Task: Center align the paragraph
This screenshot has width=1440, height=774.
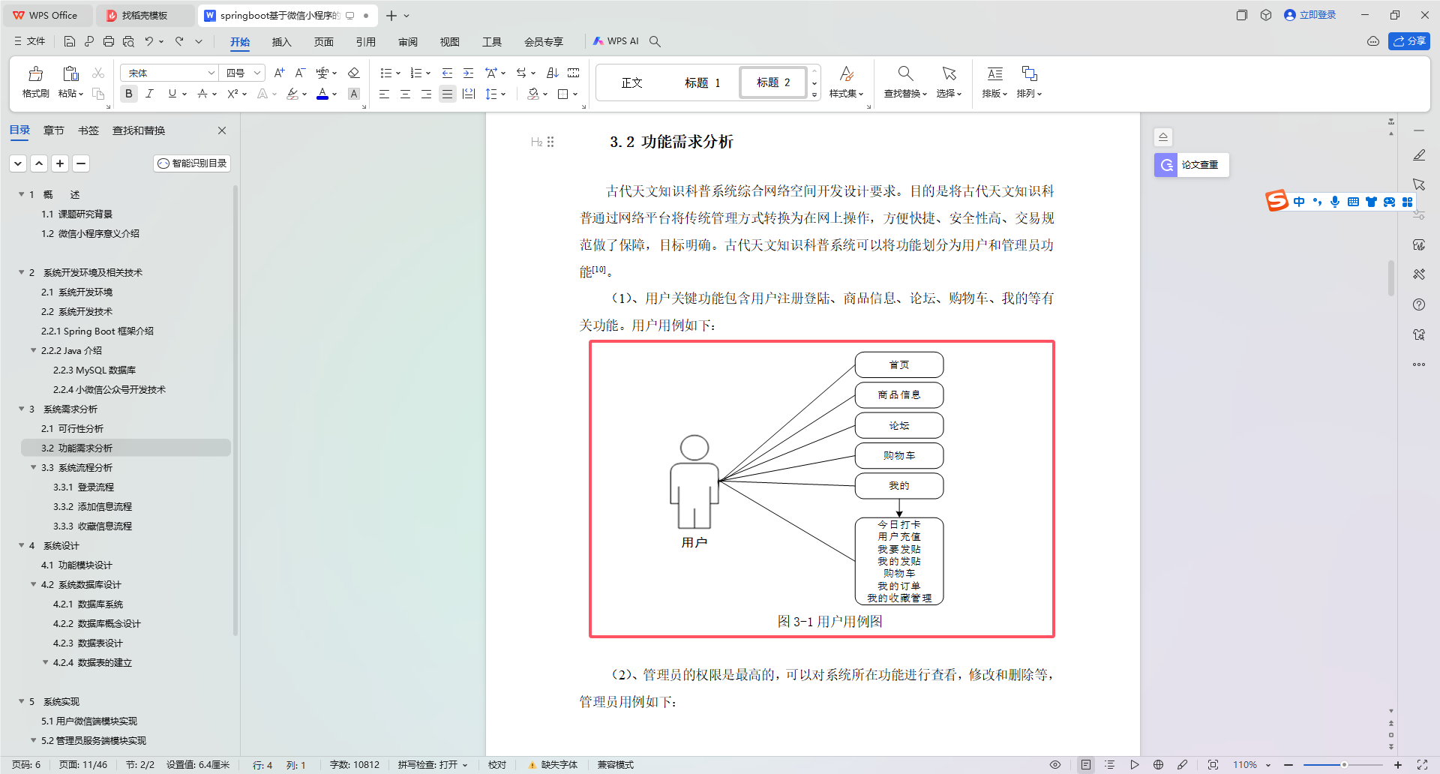Action: pos(405,94)
